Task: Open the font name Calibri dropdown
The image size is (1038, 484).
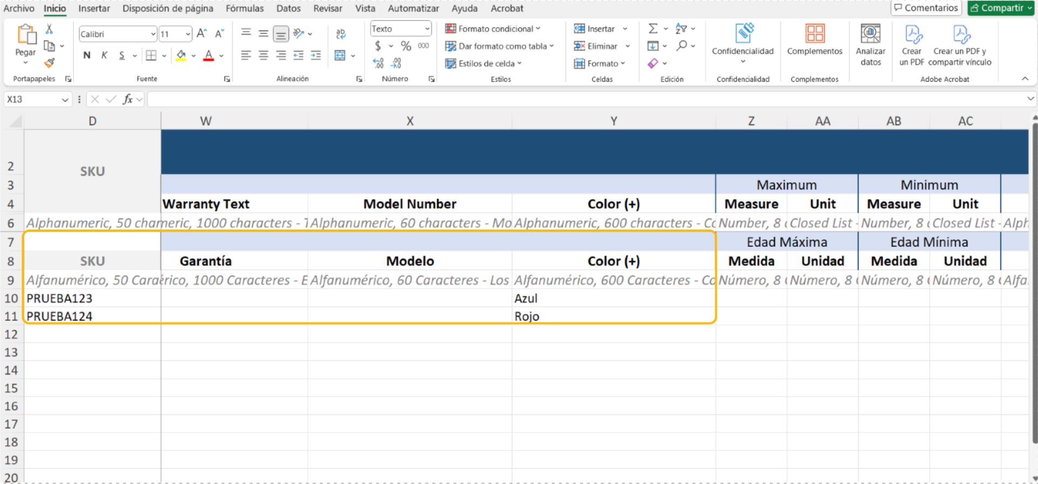Action: pyautogui.click(x=153, y=34)
